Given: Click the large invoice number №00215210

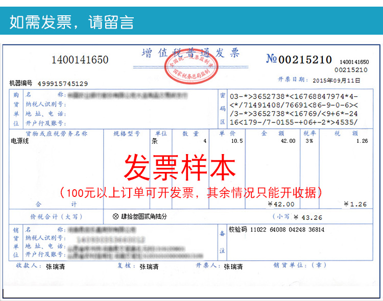Looking at the screenshot, I should (x=299, y=59).
